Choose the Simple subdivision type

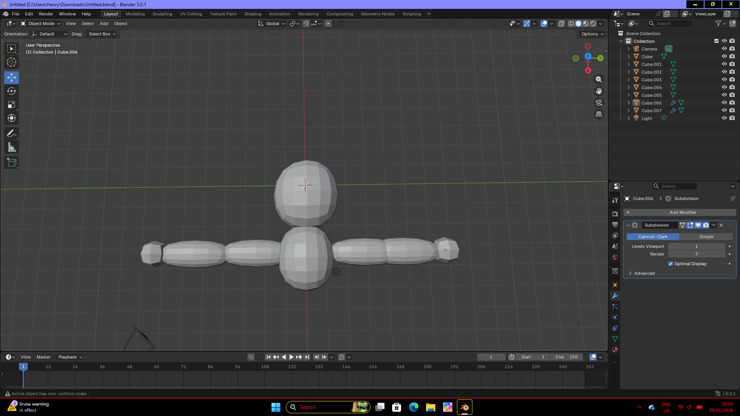pos(706,237)
